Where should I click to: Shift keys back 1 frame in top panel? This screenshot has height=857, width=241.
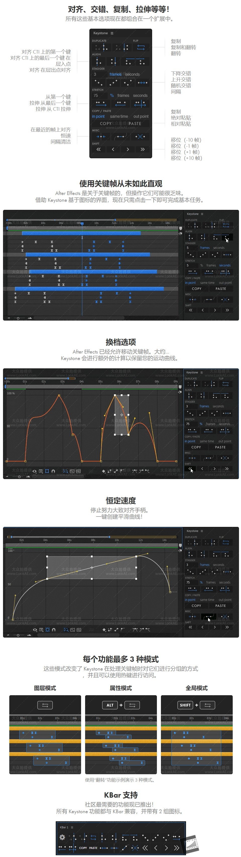113,149
